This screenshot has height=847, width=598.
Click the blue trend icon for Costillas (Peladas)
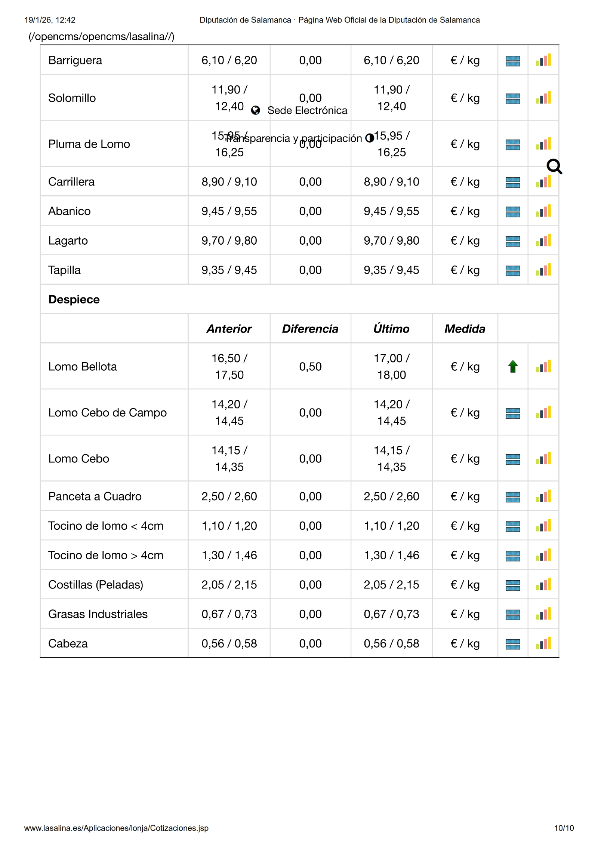[513, 585]
